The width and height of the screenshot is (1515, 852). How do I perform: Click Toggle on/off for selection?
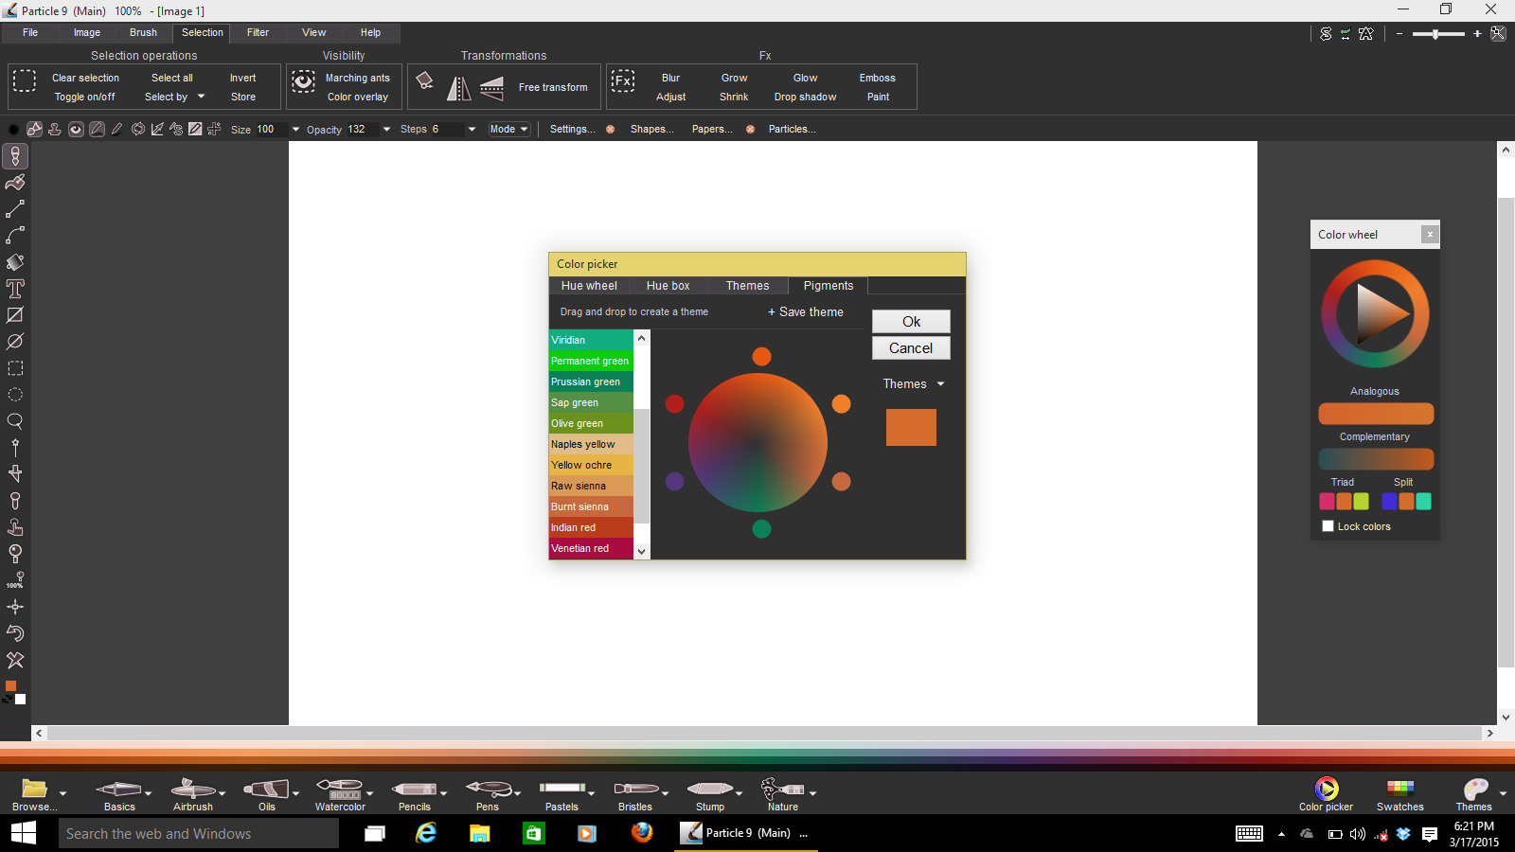tap(84, 97)
